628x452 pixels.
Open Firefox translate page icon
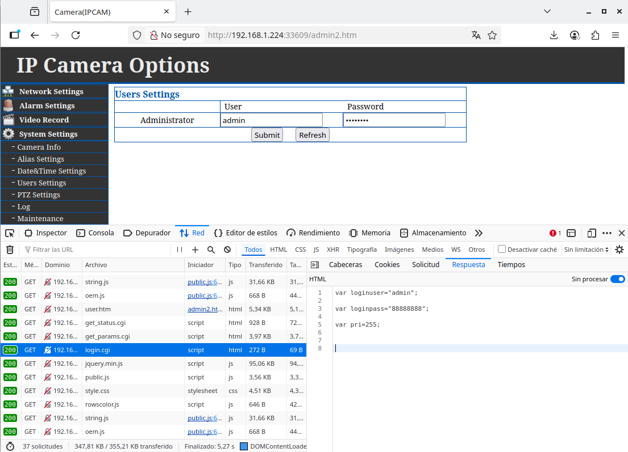(x=476, y=35)
